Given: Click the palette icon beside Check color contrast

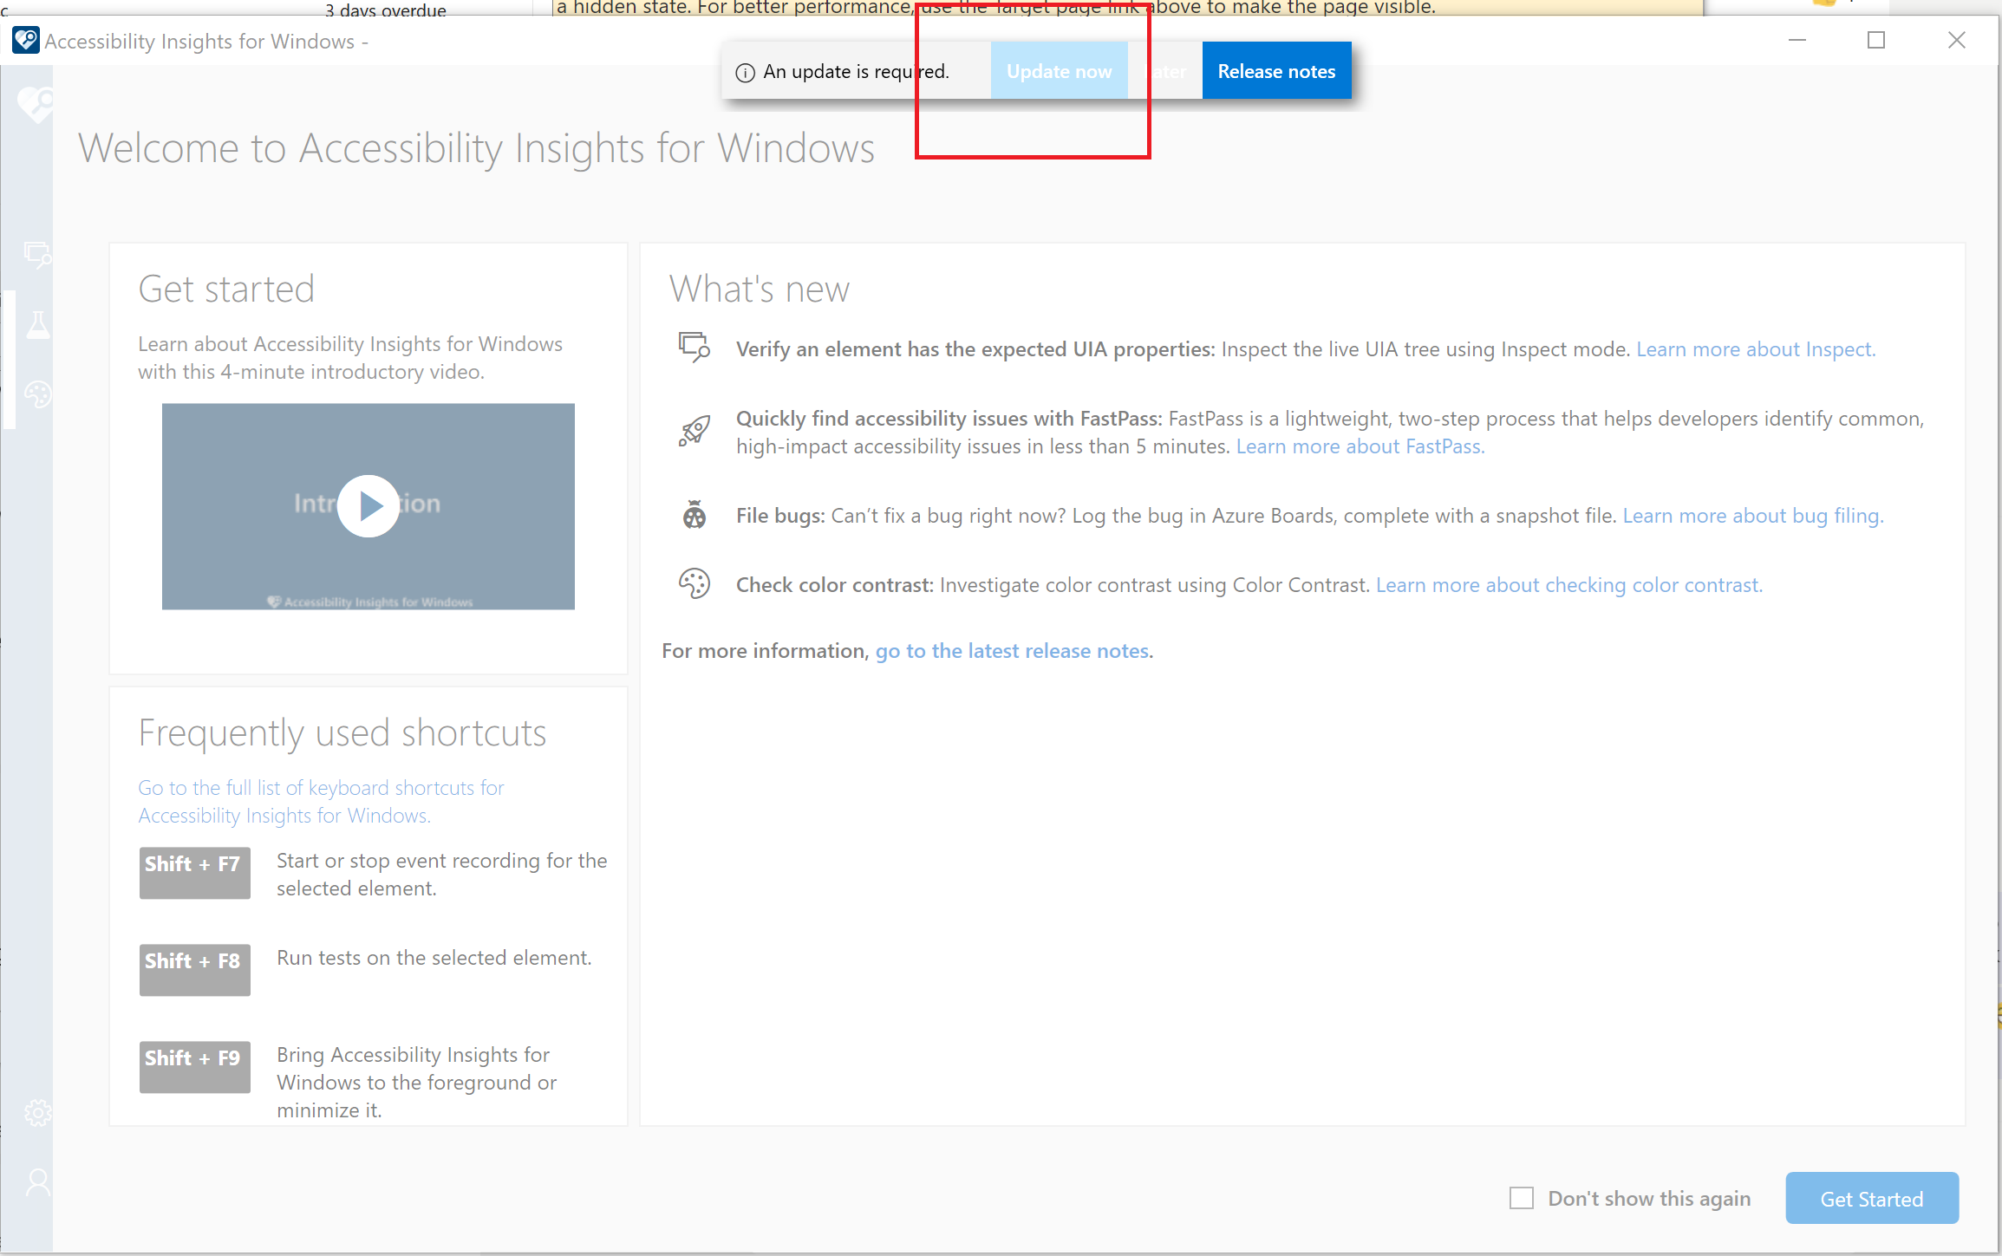Looking at the screenshot, I should [x=694, y=583].
